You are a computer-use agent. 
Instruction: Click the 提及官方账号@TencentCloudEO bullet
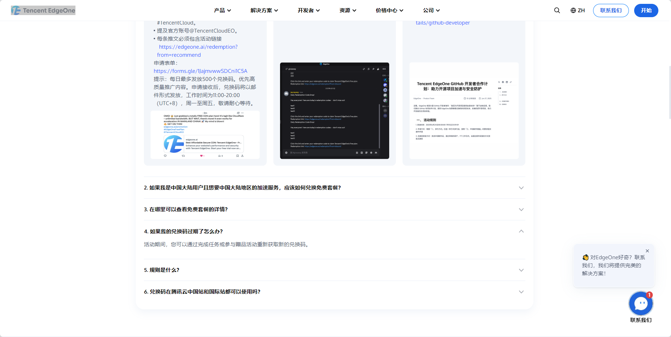(x=197, y=31)
